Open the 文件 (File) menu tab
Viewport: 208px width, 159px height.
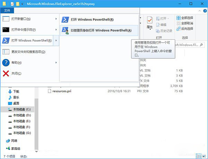[7, 10]
